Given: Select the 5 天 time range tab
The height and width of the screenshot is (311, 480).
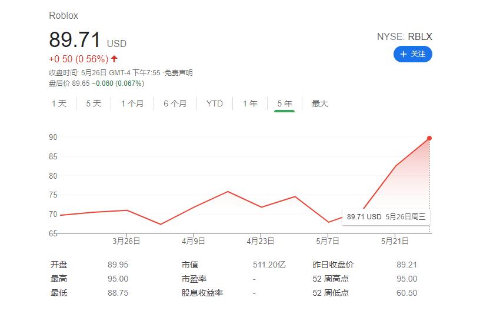Looking at the screenshot, I should pyautogui.click(x=94, y=103).
